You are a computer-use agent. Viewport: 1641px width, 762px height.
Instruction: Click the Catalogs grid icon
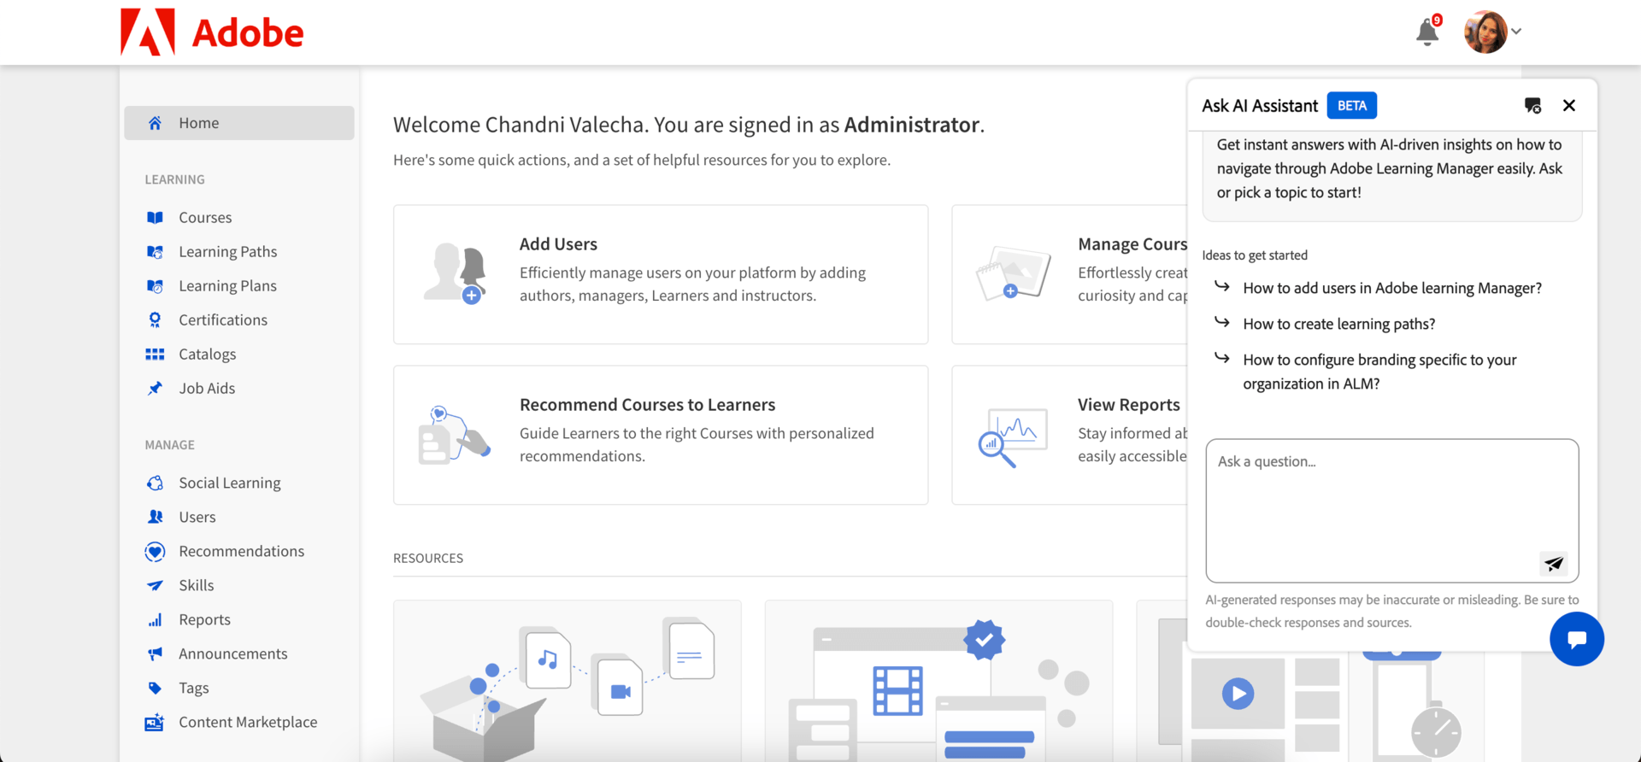point(155,355)
